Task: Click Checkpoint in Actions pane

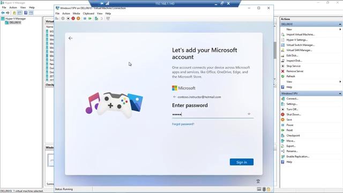Action: (x=293, y=136)
